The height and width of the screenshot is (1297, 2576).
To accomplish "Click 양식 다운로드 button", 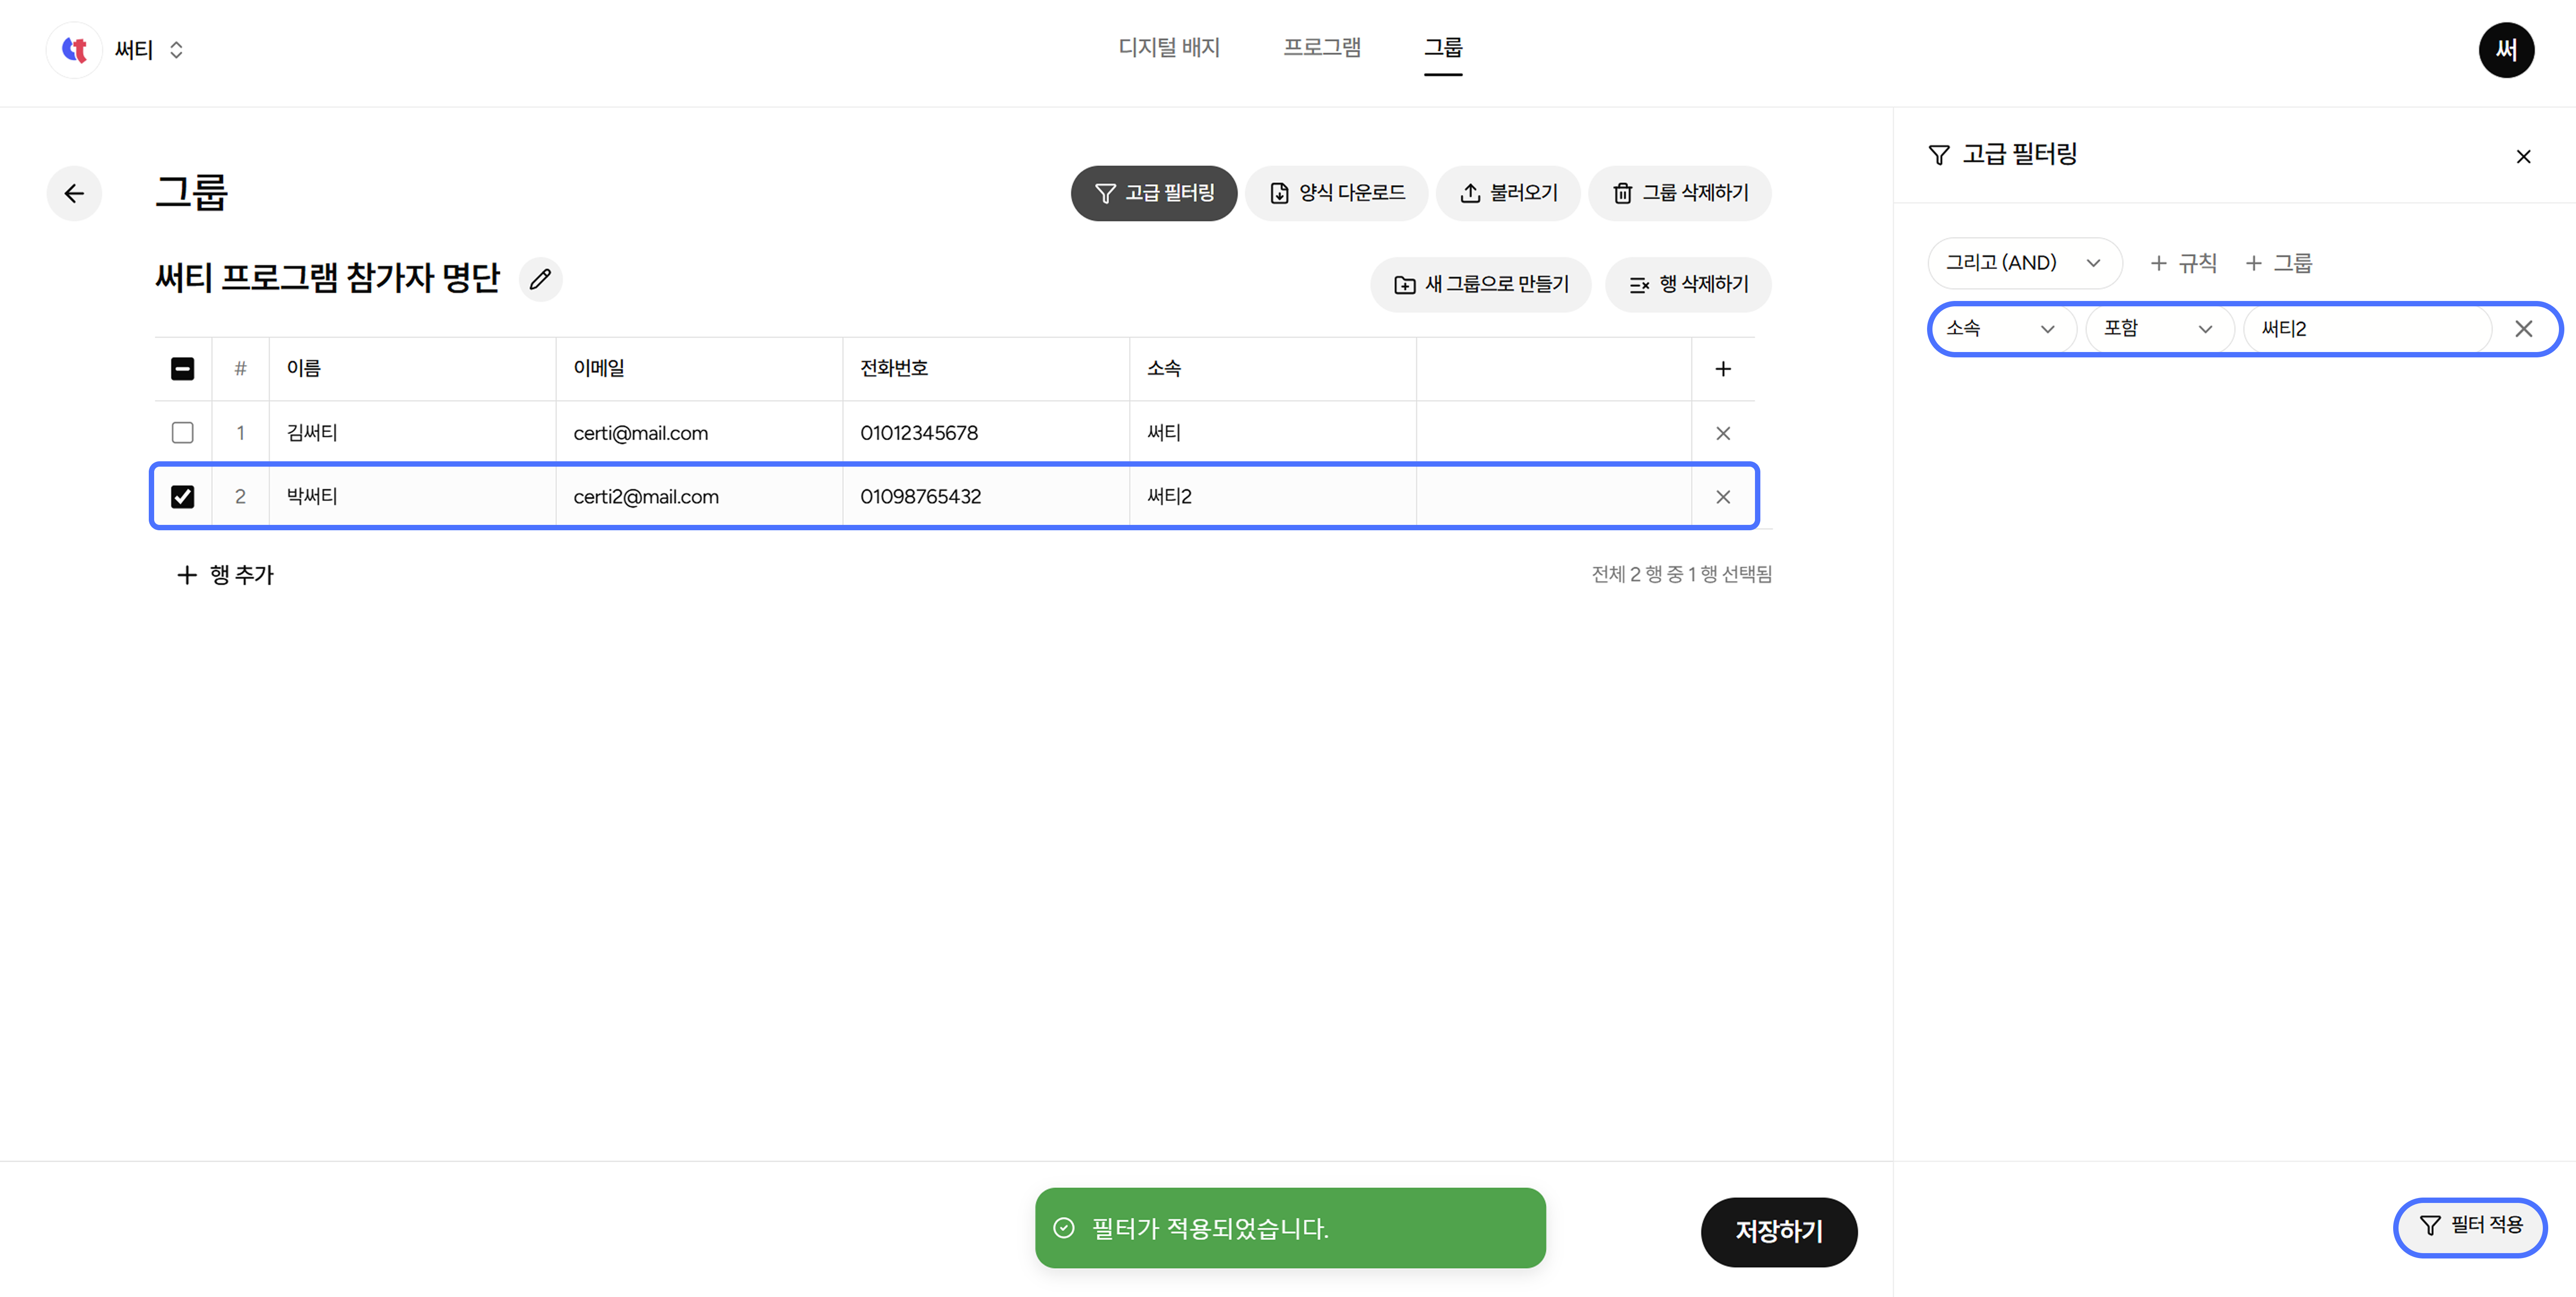I will [x=1336, y=193].
